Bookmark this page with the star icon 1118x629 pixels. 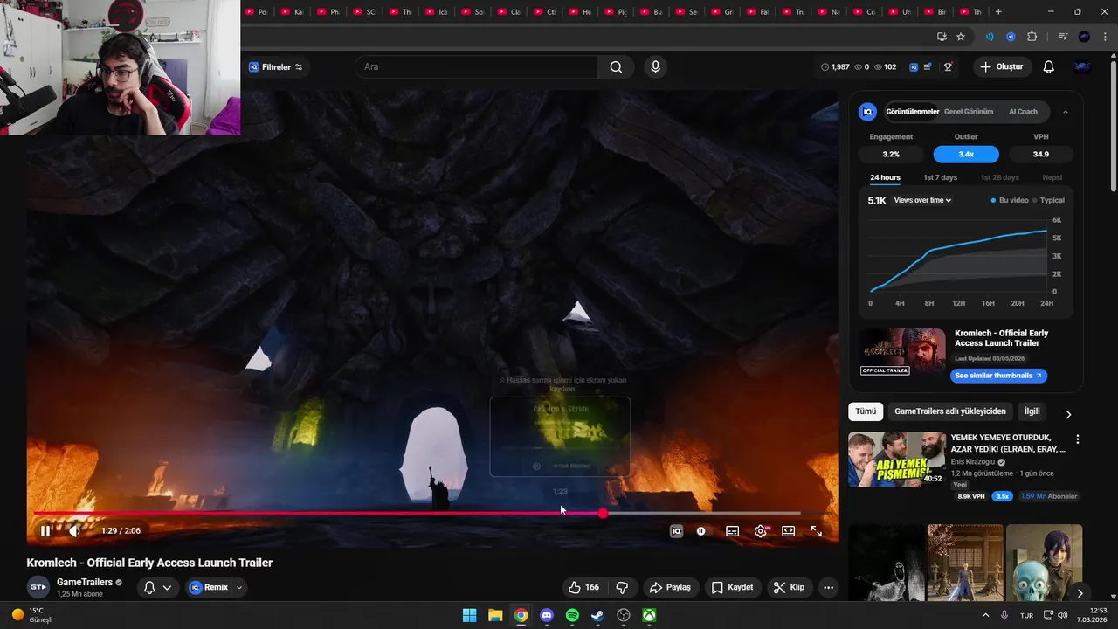pos(961,37)
